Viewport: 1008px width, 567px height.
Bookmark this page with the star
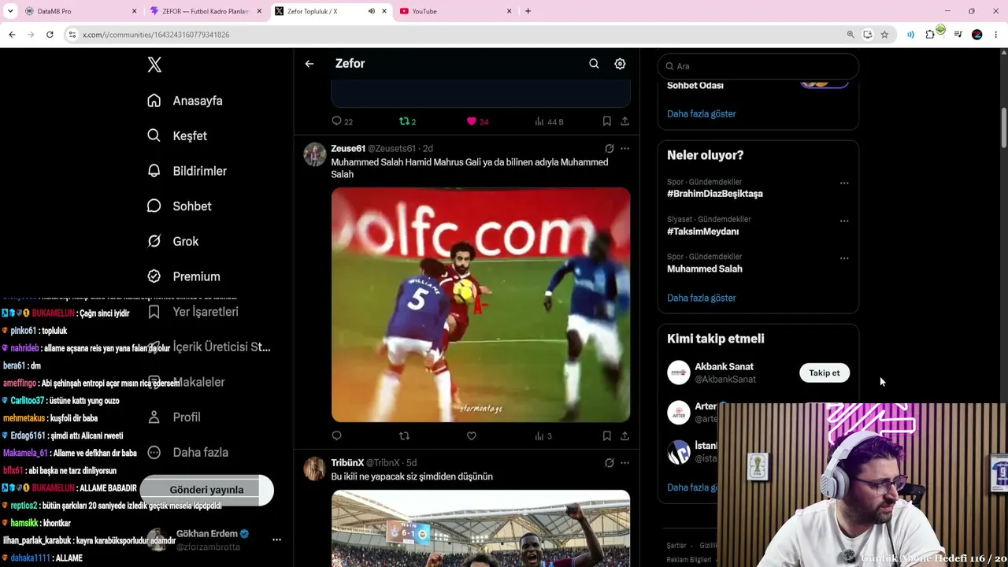coord(884,35)
